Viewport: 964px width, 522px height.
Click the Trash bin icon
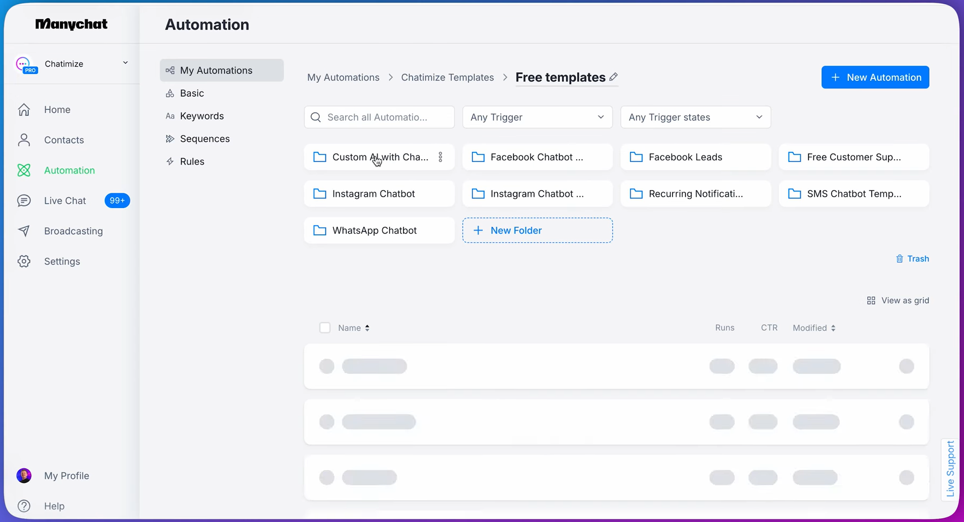coord(900,259)
